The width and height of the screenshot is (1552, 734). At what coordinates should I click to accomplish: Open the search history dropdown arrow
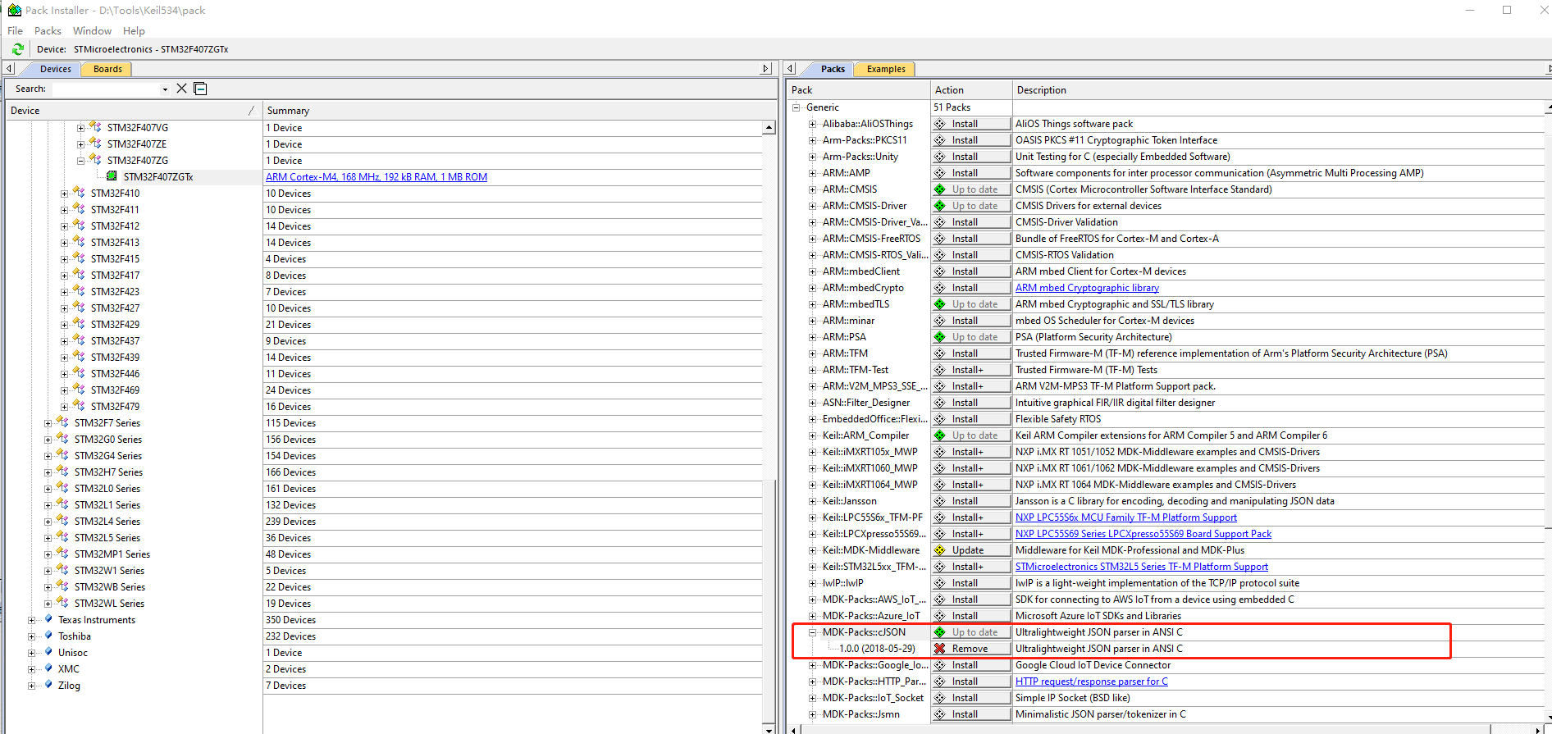[x=165, y=89]
